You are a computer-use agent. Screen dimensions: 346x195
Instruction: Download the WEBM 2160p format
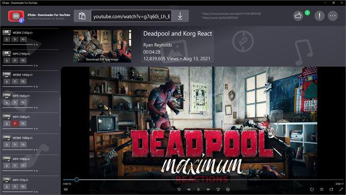click(x=7, y=39)
